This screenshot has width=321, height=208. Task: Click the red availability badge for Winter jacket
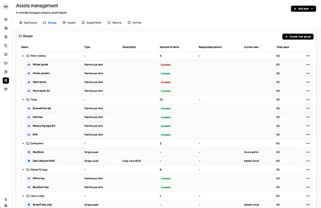166,64
